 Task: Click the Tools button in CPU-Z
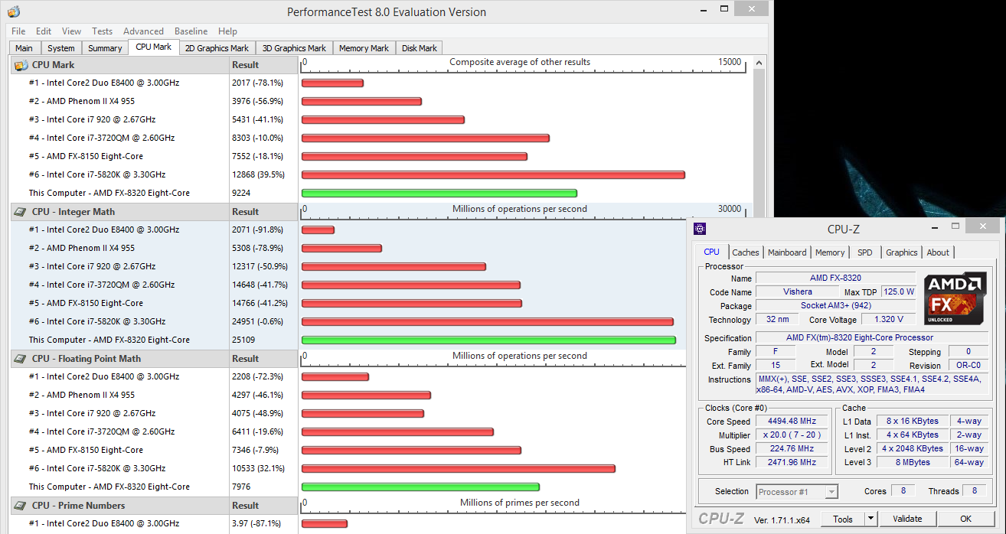[x=843, y=519]
